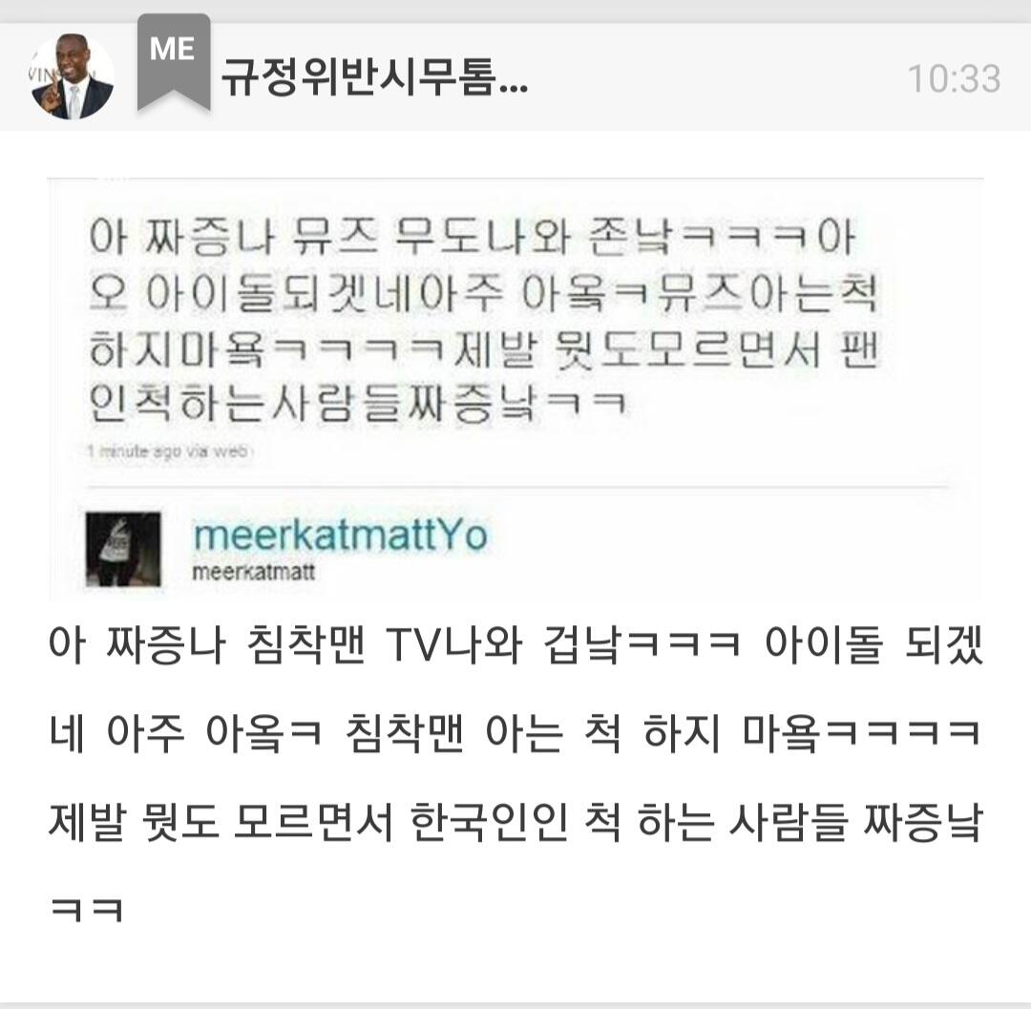Tap the tweet line starting 아 짜증나 뮤즈

click(x=473, y=236)
